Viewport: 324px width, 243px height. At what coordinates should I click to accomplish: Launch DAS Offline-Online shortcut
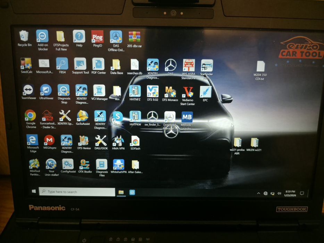coord(116,37)
